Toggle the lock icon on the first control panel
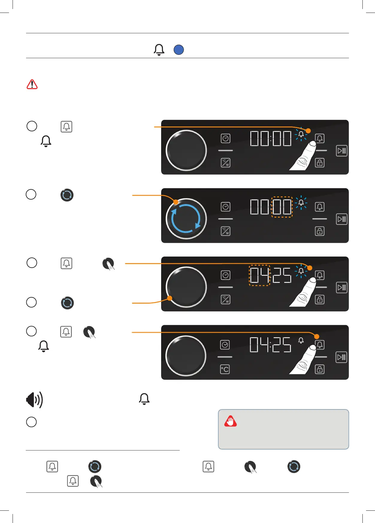Image resolution: width=375 pixels, height=523 pixels. (x=320, y=163)
